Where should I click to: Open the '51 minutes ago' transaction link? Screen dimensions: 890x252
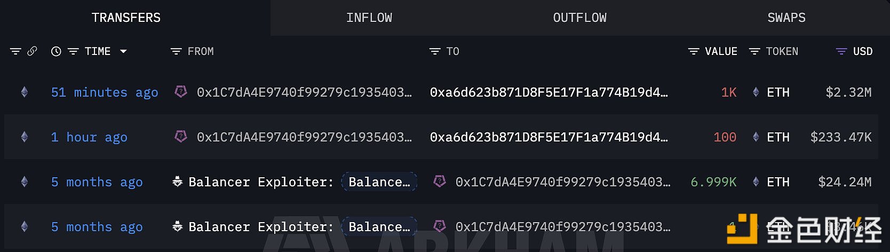[x=105, y=92]
